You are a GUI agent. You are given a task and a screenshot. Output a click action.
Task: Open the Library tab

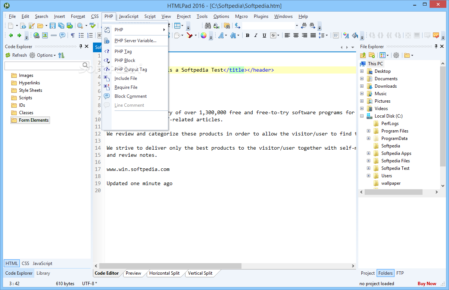(x=43, y=273)
